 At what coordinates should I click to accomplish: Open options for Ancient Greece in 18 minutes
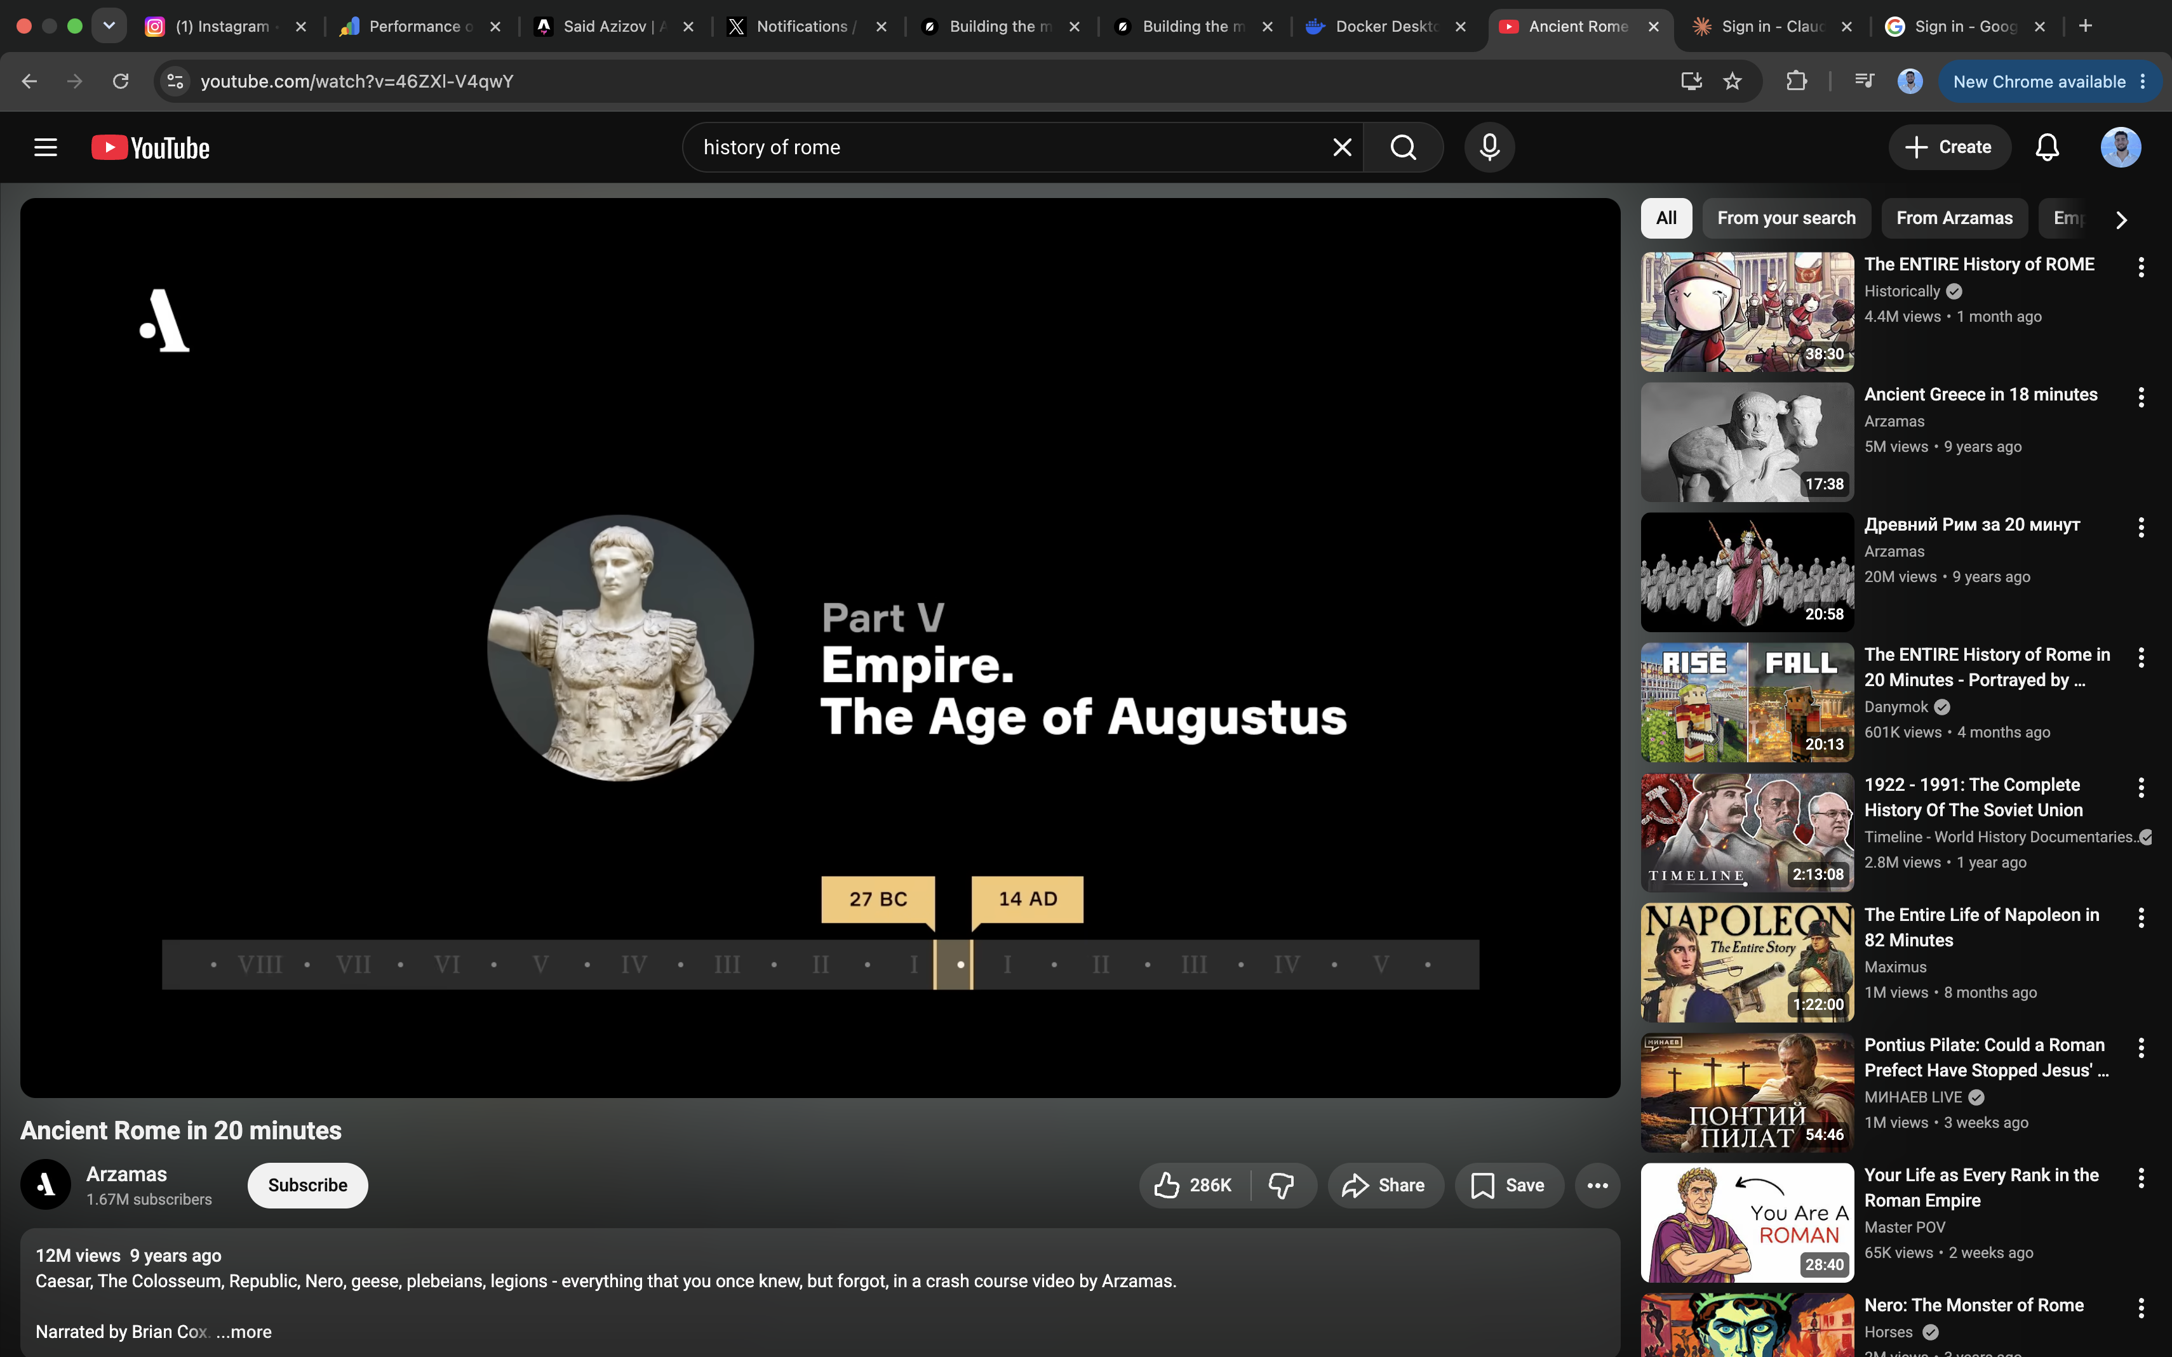click(2141, 397)
